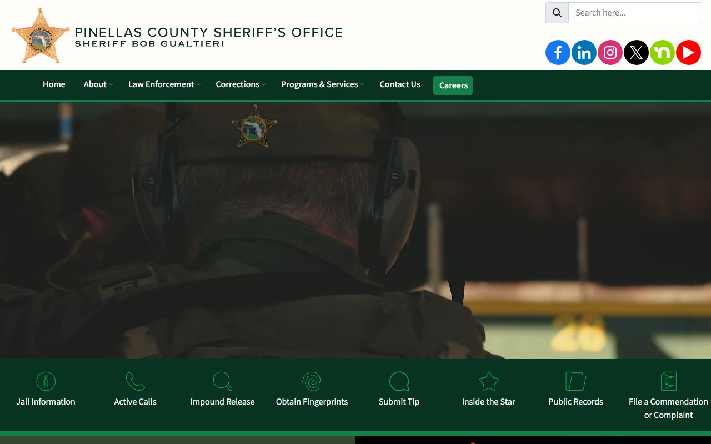
Task: Click the Active Calls phone icon
Action: tap(135, 381)
